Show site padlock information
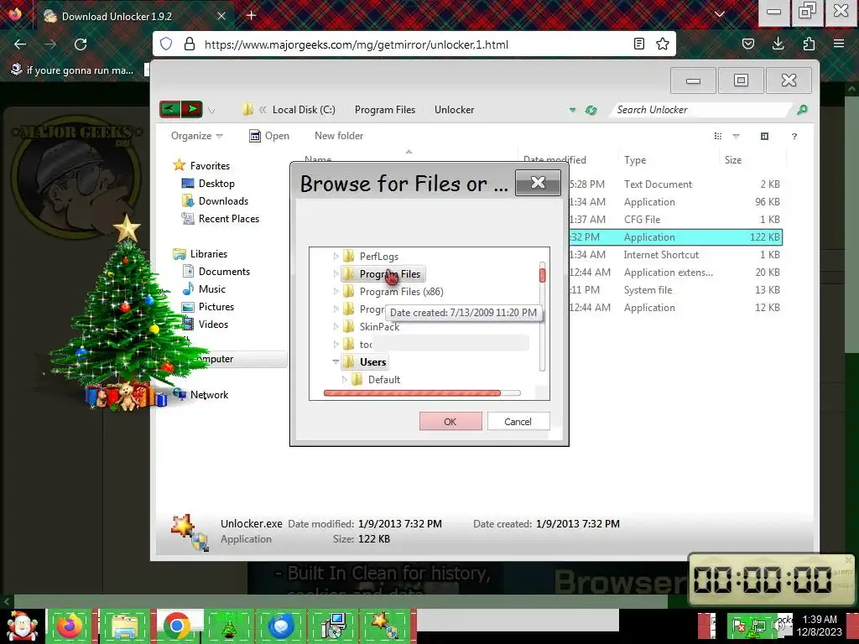The image size is (859, 644). tap(190, 44)
